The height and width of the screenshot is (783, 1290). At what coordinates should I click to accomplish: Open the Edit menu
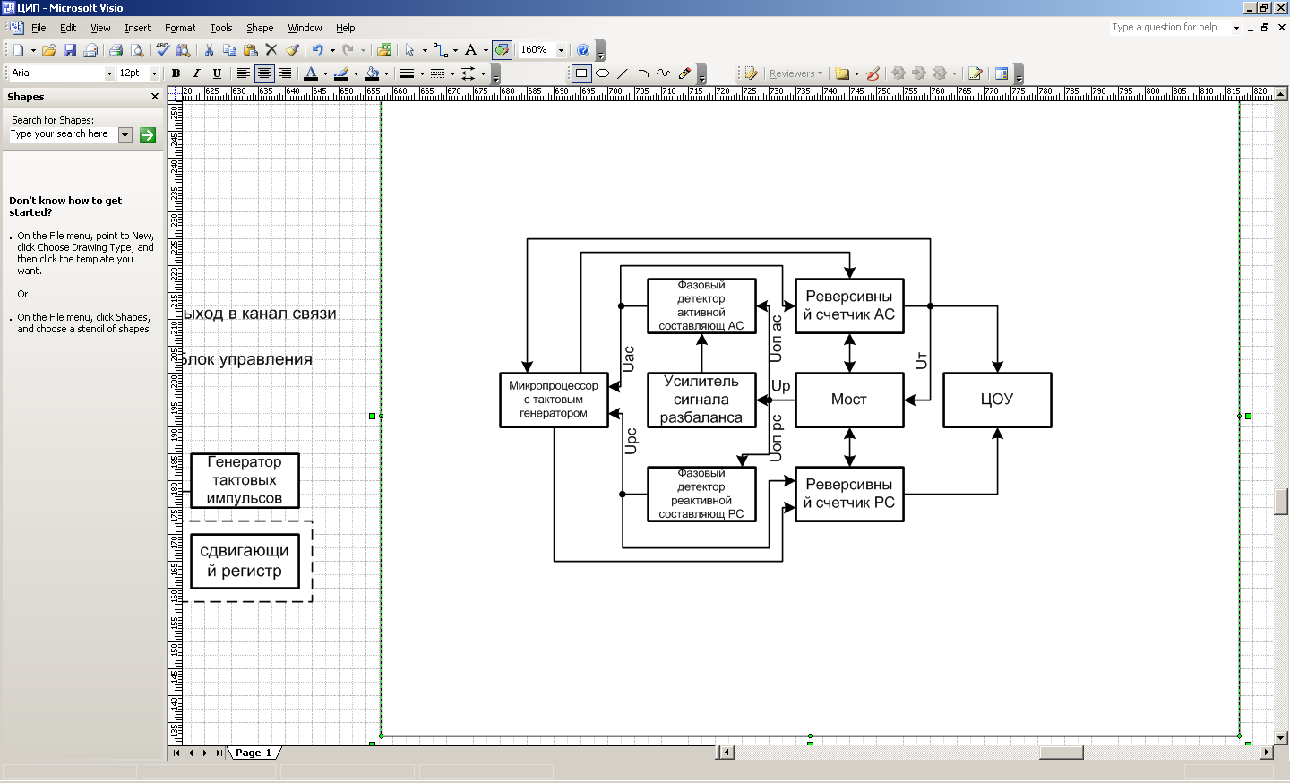(x=68, y=28)
